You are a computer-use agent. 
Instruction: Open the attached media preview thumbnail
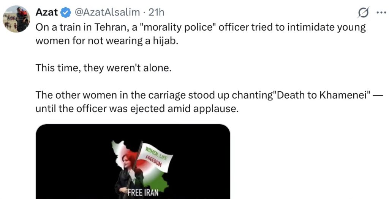pyautogui.click(x=133, y=161)
